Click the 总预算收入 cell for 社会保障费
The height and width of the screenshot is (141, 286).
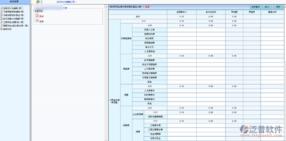tap(182, 134)
